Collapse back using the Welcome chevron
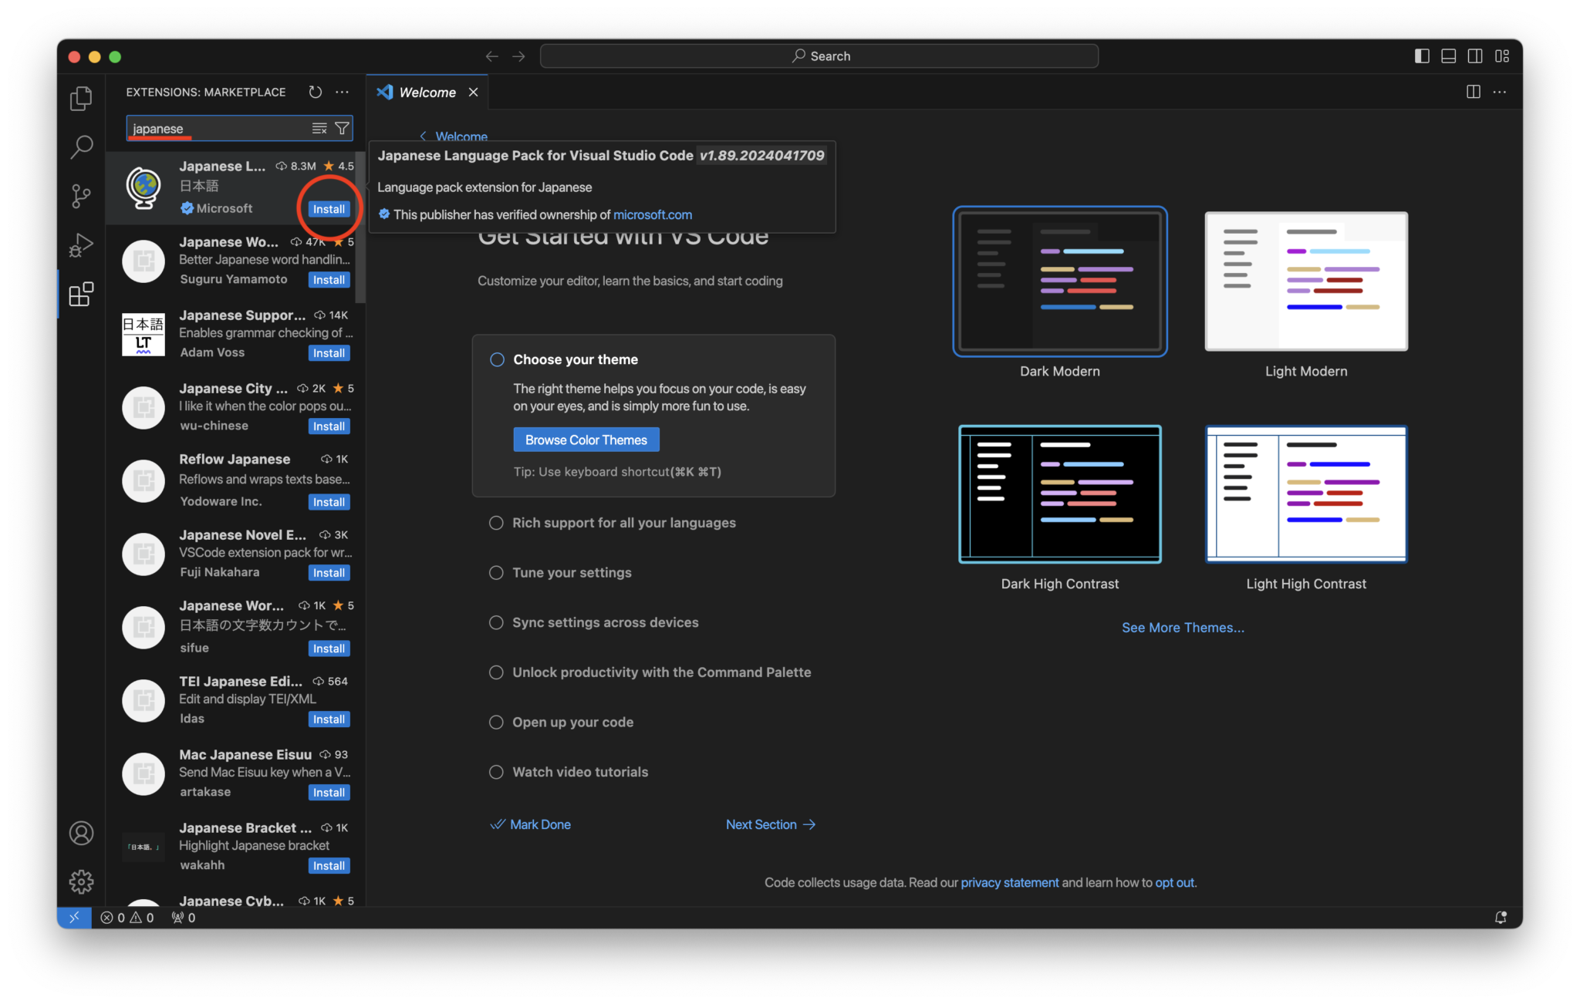Screen dimensions: 1580x1004 pyautogui.click(x=424, y=136)
